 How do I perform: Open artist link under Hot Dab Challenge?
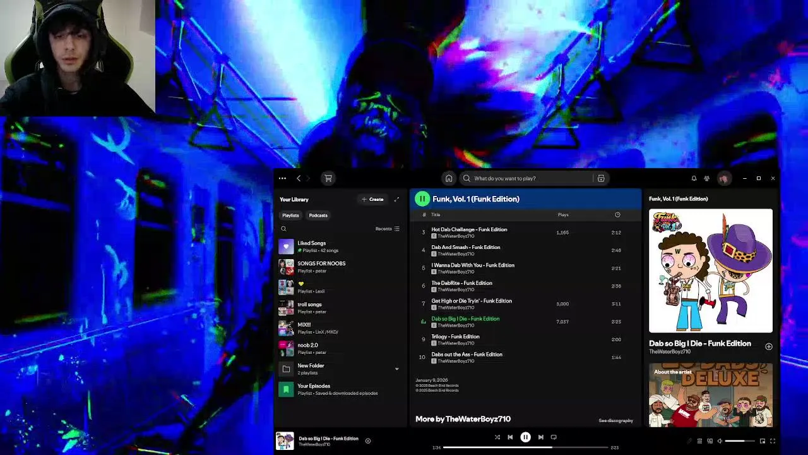pos(456,236)
